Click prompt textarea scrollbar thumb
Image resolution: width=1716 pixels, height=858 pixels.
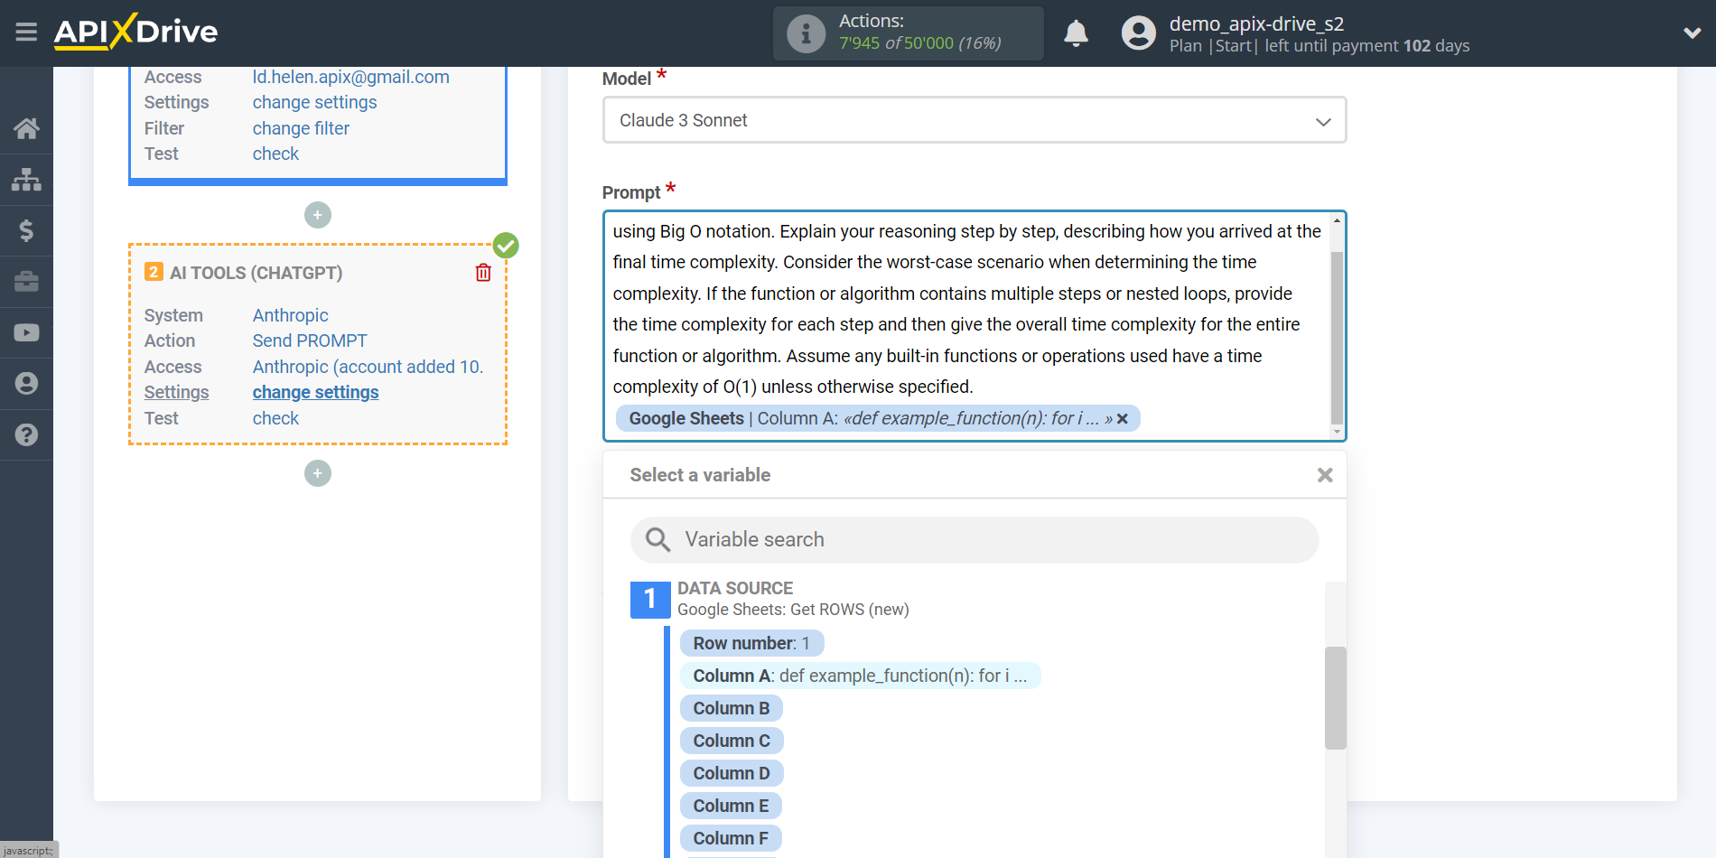click(1337, 337)
